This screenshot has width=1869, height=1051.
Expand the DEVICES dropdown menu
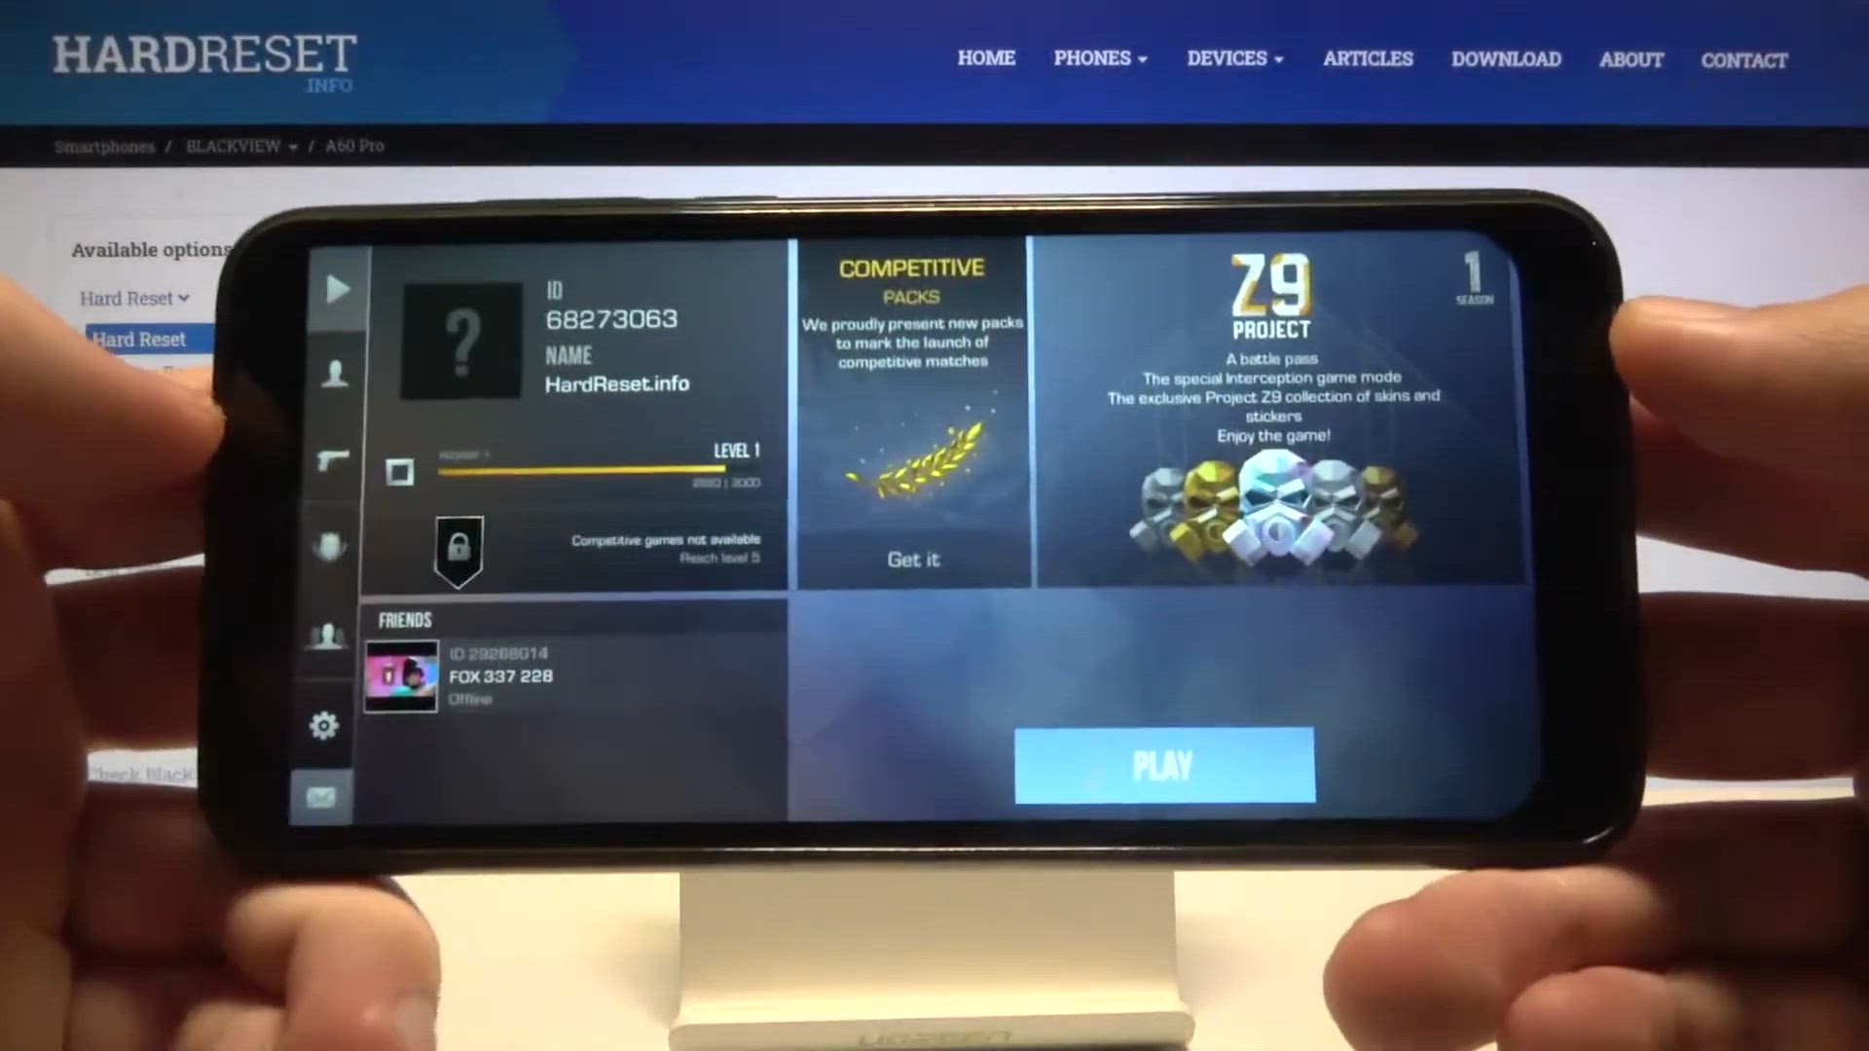click(x=1233, y=59)
